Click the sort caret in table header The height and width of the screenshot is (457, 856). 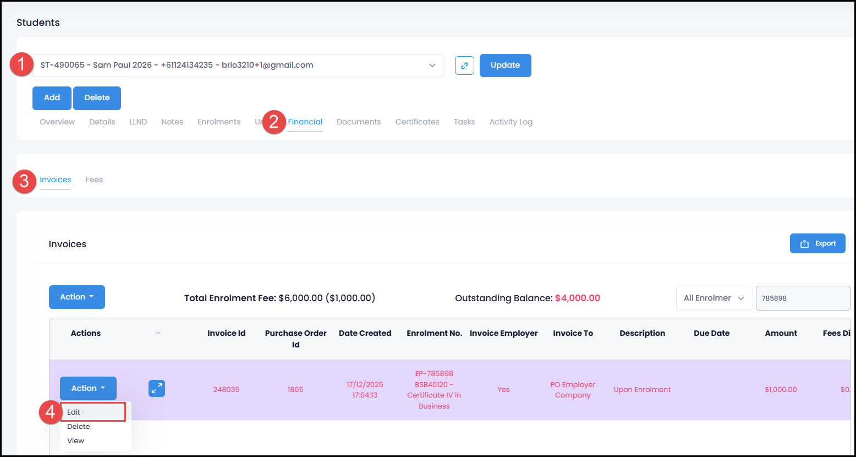[158, 333]
